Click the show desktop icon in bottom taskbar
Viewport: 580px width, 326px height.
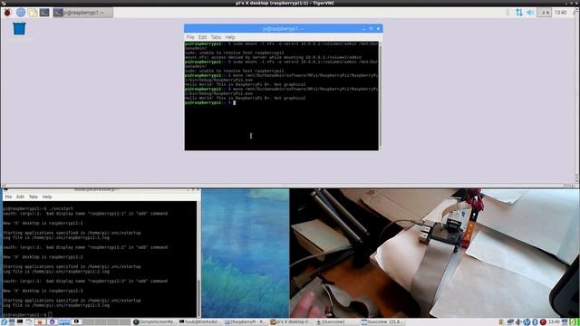(12, 322)
